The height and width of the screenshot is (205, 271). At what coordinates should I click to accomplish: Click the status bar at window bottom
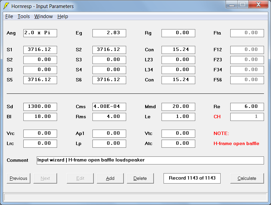pyautogui.click(x=135, y=197)
